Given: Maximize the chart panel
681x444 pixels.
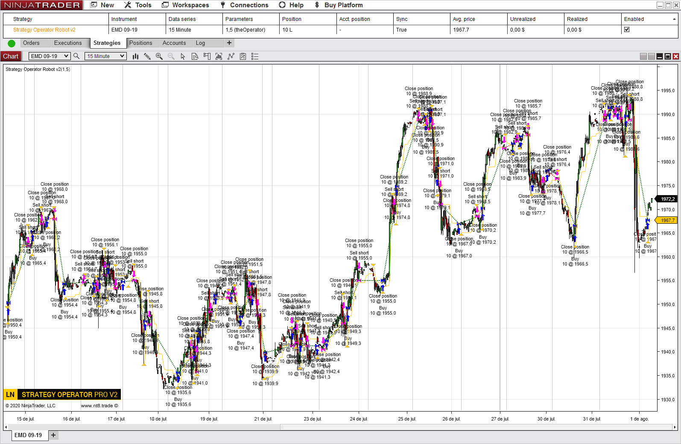Looking at the screenshot, I should point(668,56).
